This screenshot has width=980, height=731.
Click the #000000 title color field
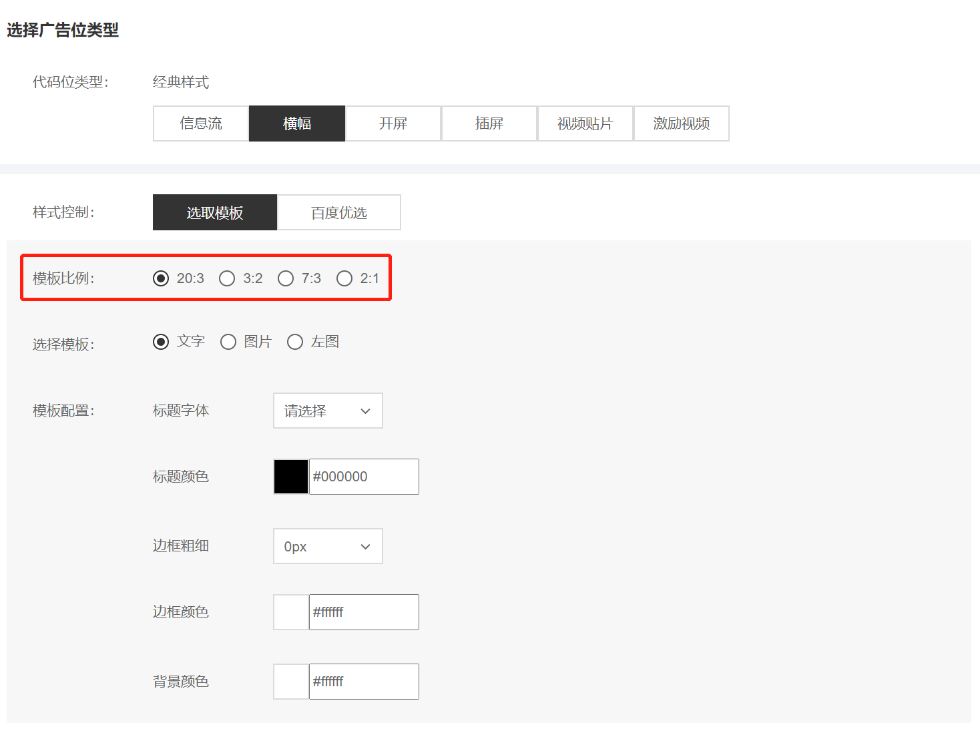pos(364,477)
